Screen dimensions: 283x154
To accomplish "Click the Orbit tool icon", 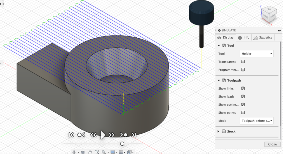I will (74, 152).
